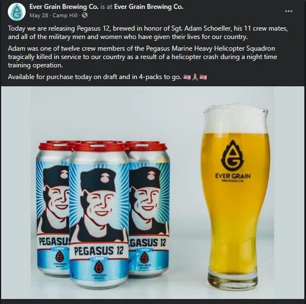Screen dimensions: 306x304
Task: Click the left Pegasus can in photo
Action: pos(53,208)
